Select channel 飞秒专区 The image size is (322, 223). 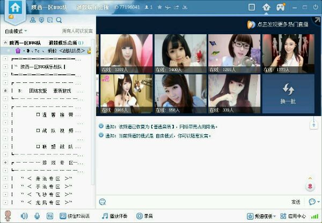(48, 195)
